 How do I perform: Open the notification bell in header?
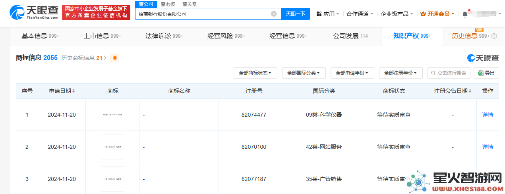click(x=465, y=14)
